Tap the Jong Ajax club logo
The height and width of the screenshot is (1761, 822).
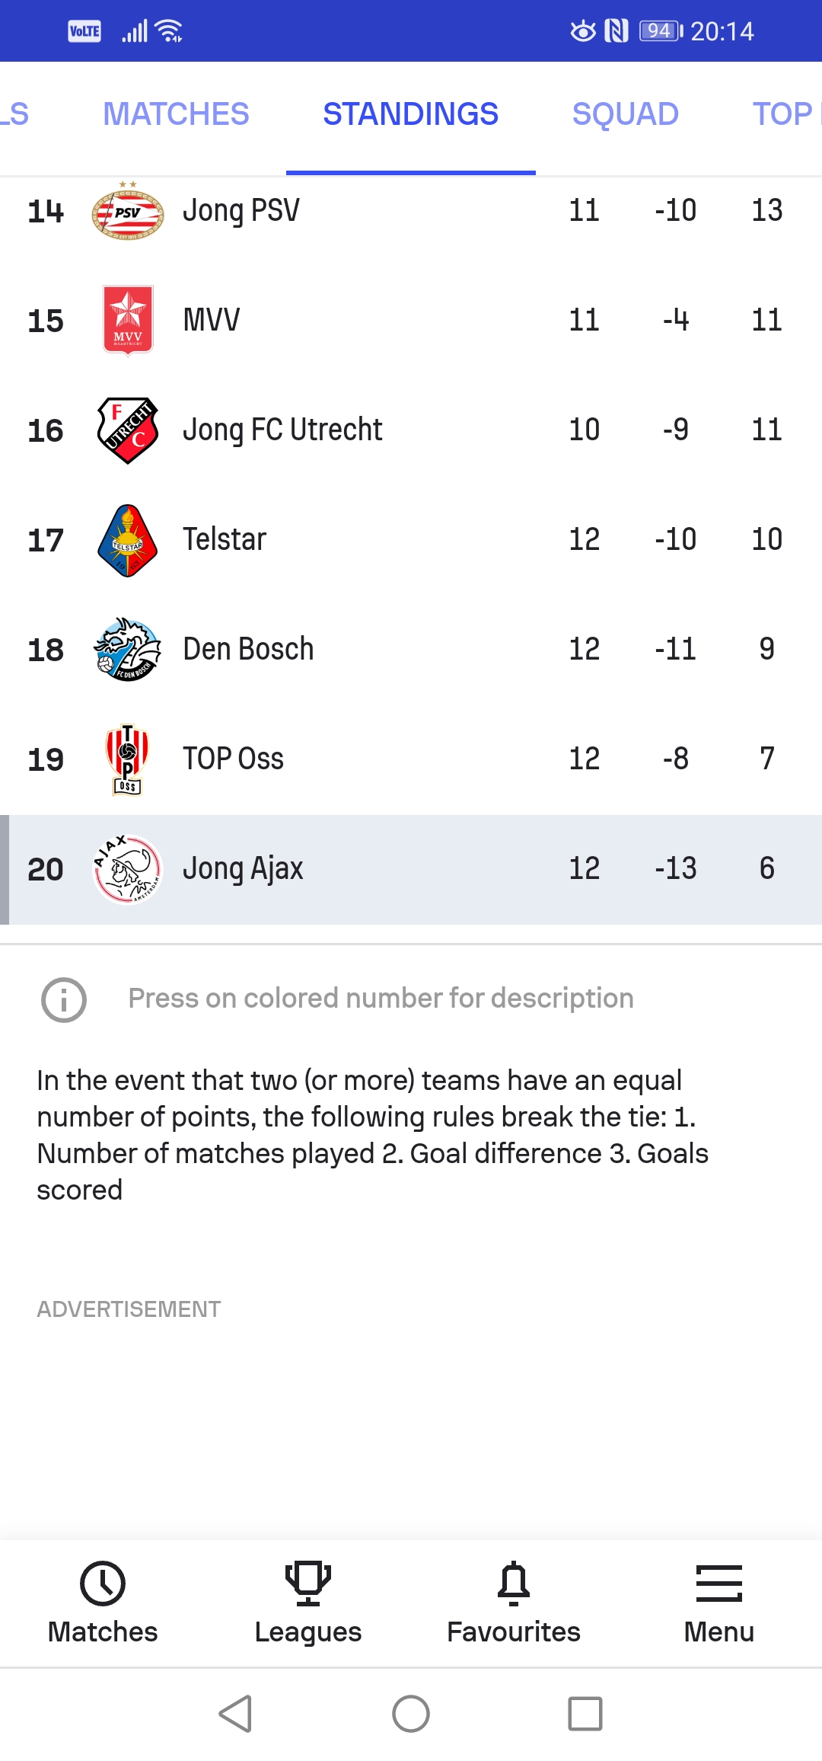(x=128, y=869)
